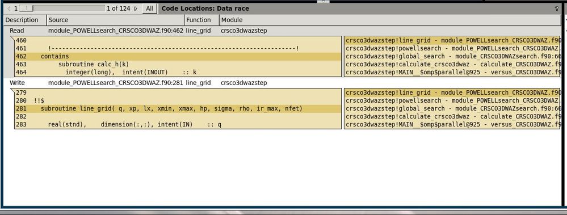The image size is (567, 215).
Task: Click source file ending in f90:462
Action: point(116,31)
